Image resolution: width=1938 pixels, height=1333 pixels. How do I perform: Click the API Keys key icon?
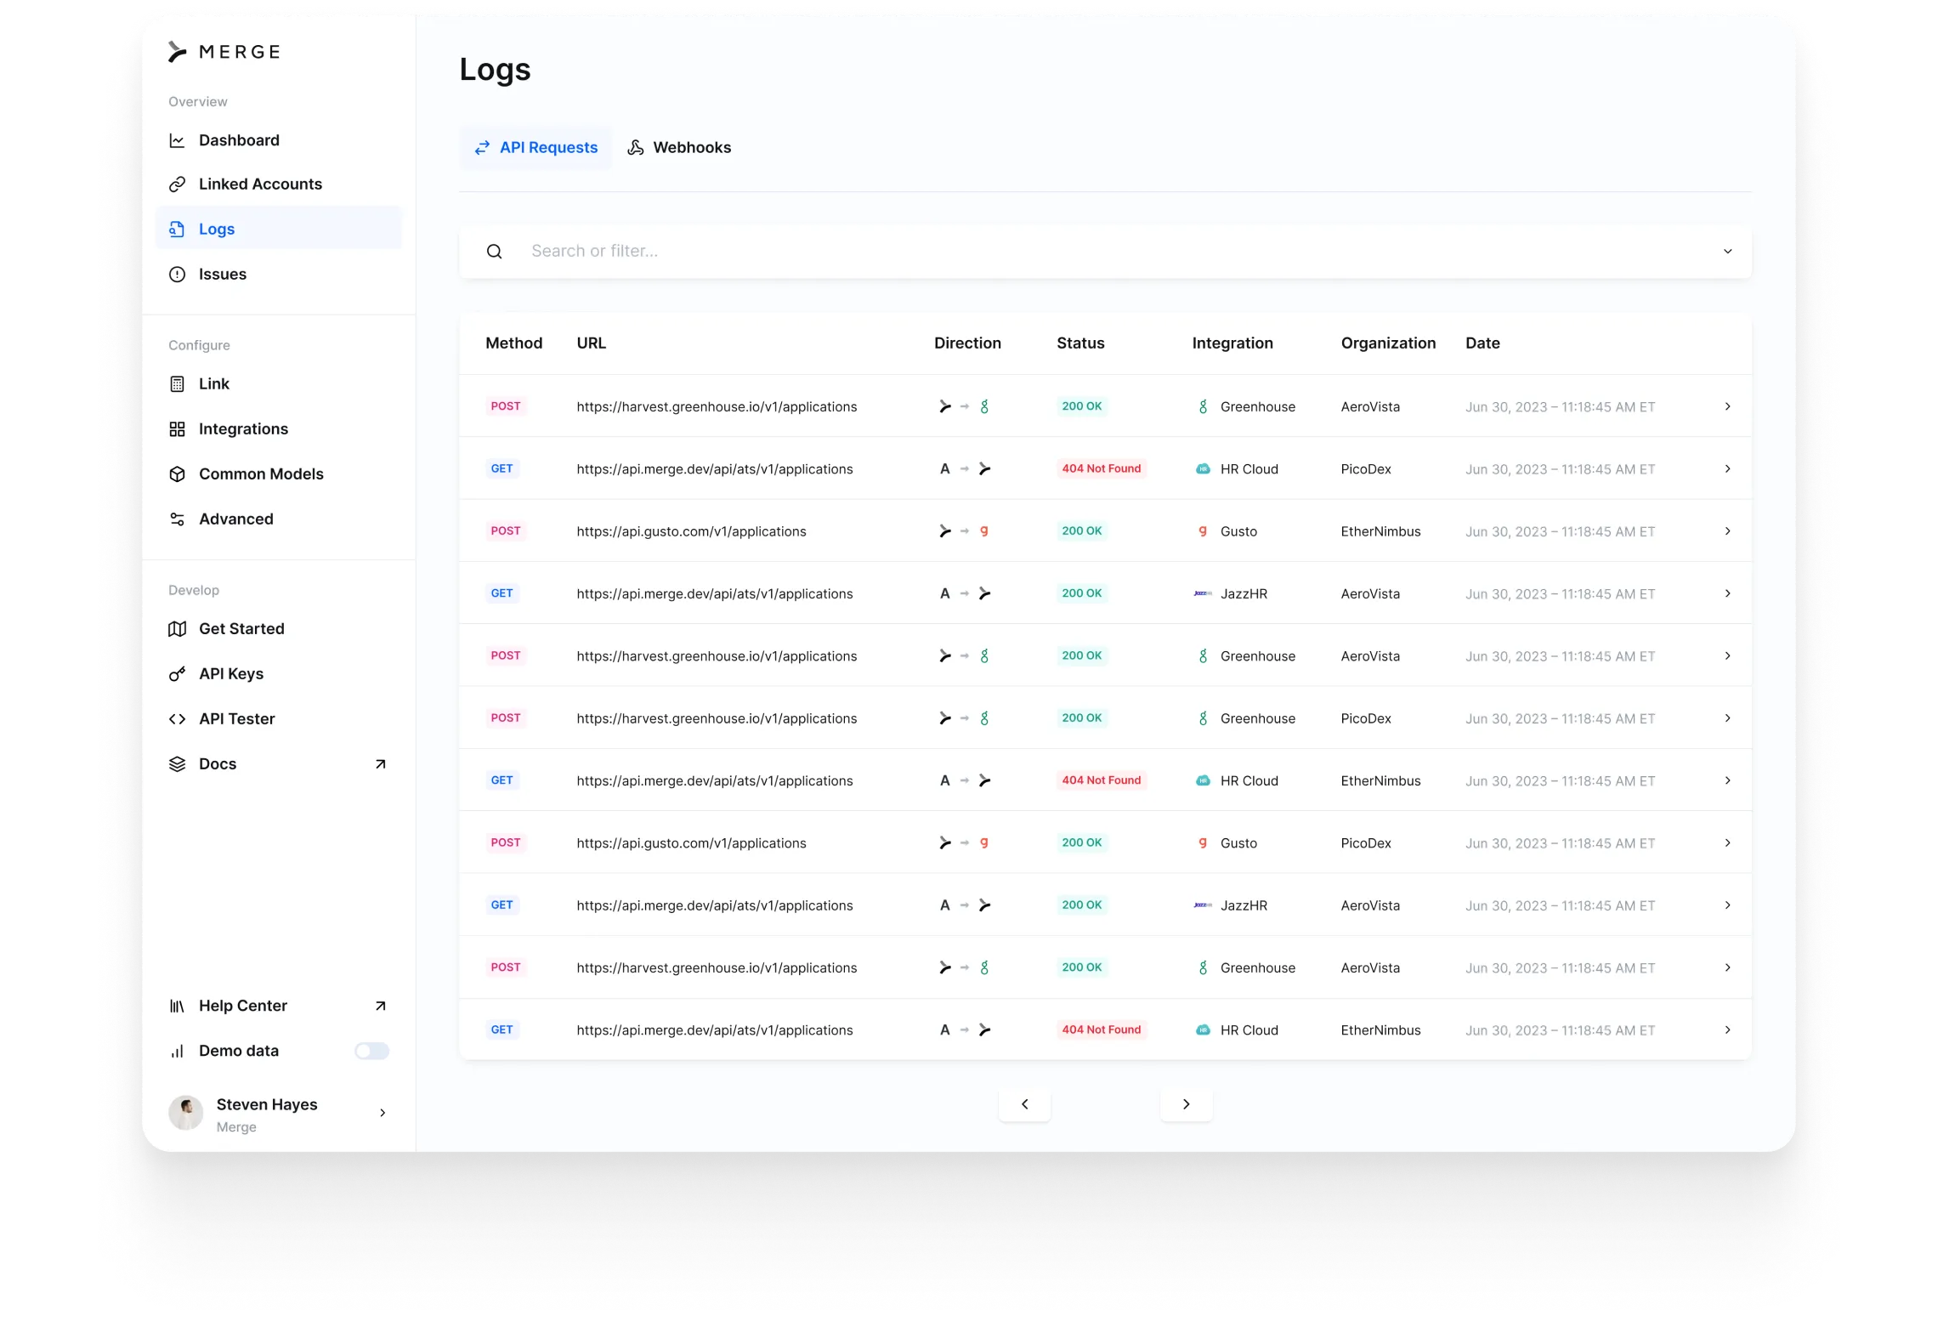click(x=178, y=673)
